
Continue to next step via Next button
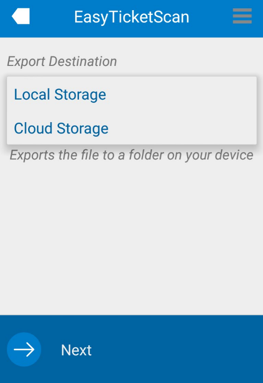pyautogui.click(x=49, y=349)
